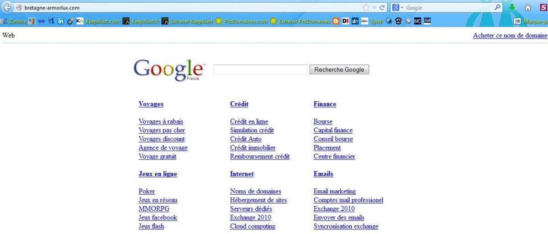The image size is (548, 234).
Task: Open the downloads green arrow icon
Action: click(x=512, y=8)
